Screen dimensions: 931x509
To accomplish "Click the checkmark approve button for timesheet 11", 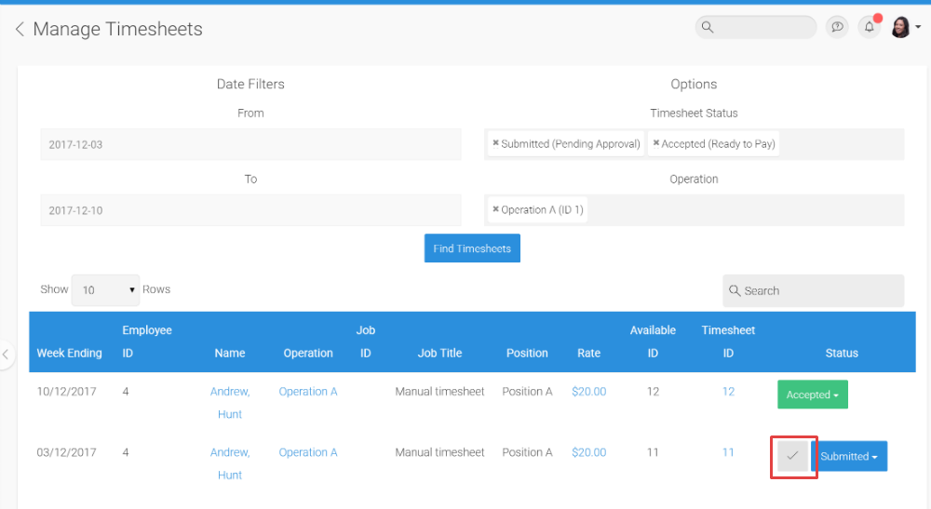I will click(793, 456).
